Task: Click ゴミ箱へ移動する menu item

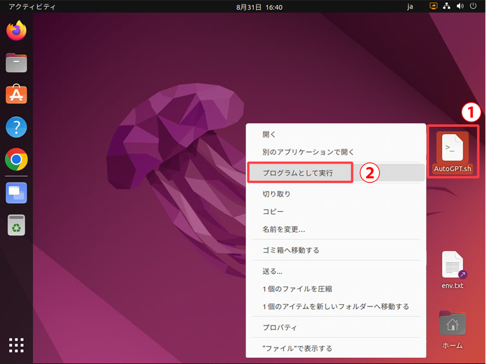Action: click(x=291, y=250)
